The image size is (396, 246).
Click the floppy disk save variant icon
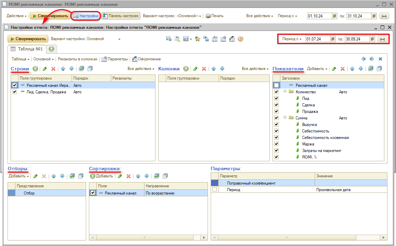[186, 39]
